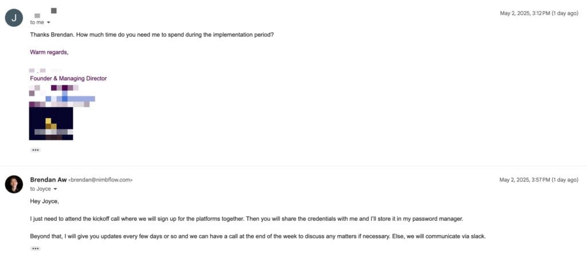Image resolution: width=587 pixels, height=269 pixels.
Task: Click the "Warm regards," closing line
Action: tap(49, 52)
